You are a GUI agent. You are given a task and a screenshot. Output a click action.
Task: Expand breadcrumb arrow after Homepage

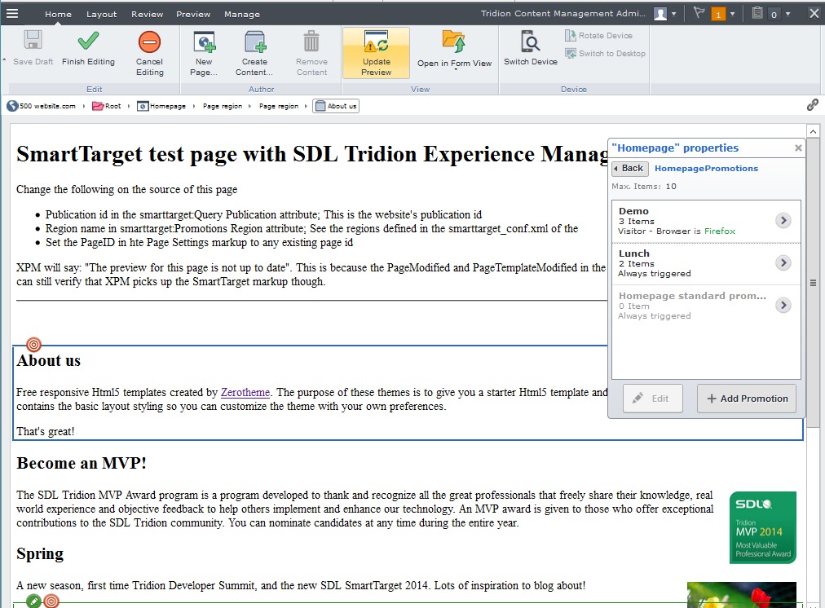click(194, 106)
